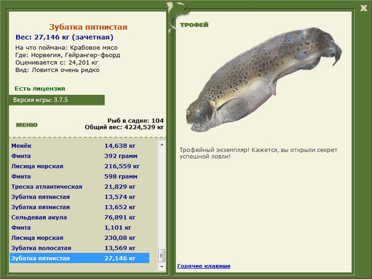Select Зубатка пятнистая 13,652 кг row

(80, 207)
